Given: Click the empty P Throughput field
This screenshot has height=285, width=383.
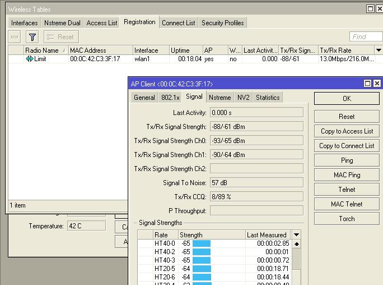Looking at the screenshot, I should click(256, 210).
